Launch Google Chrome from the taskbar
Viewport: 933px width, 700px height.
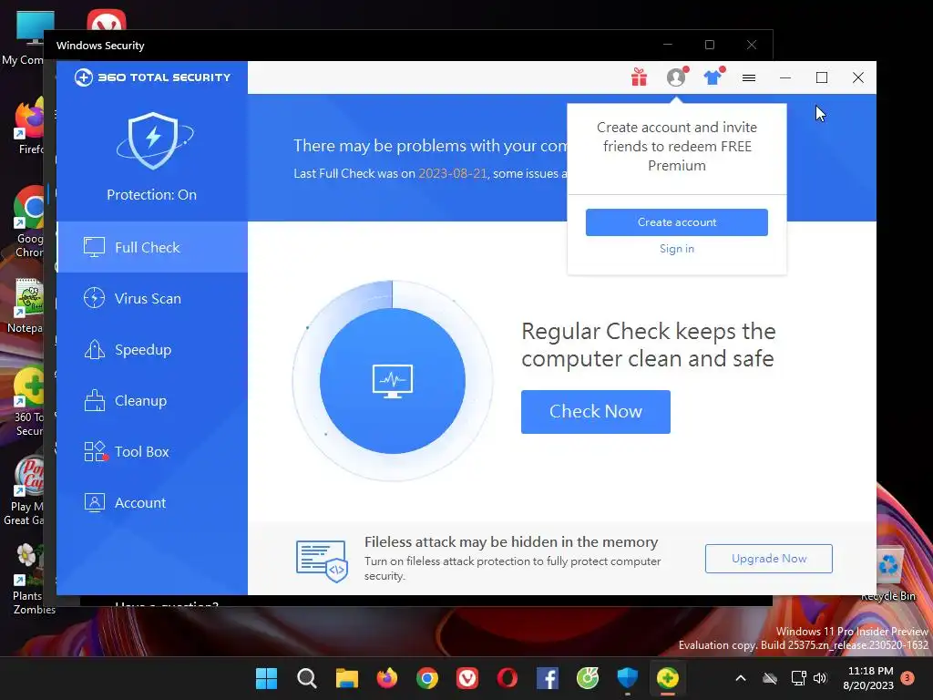click(x=426, y=678)
